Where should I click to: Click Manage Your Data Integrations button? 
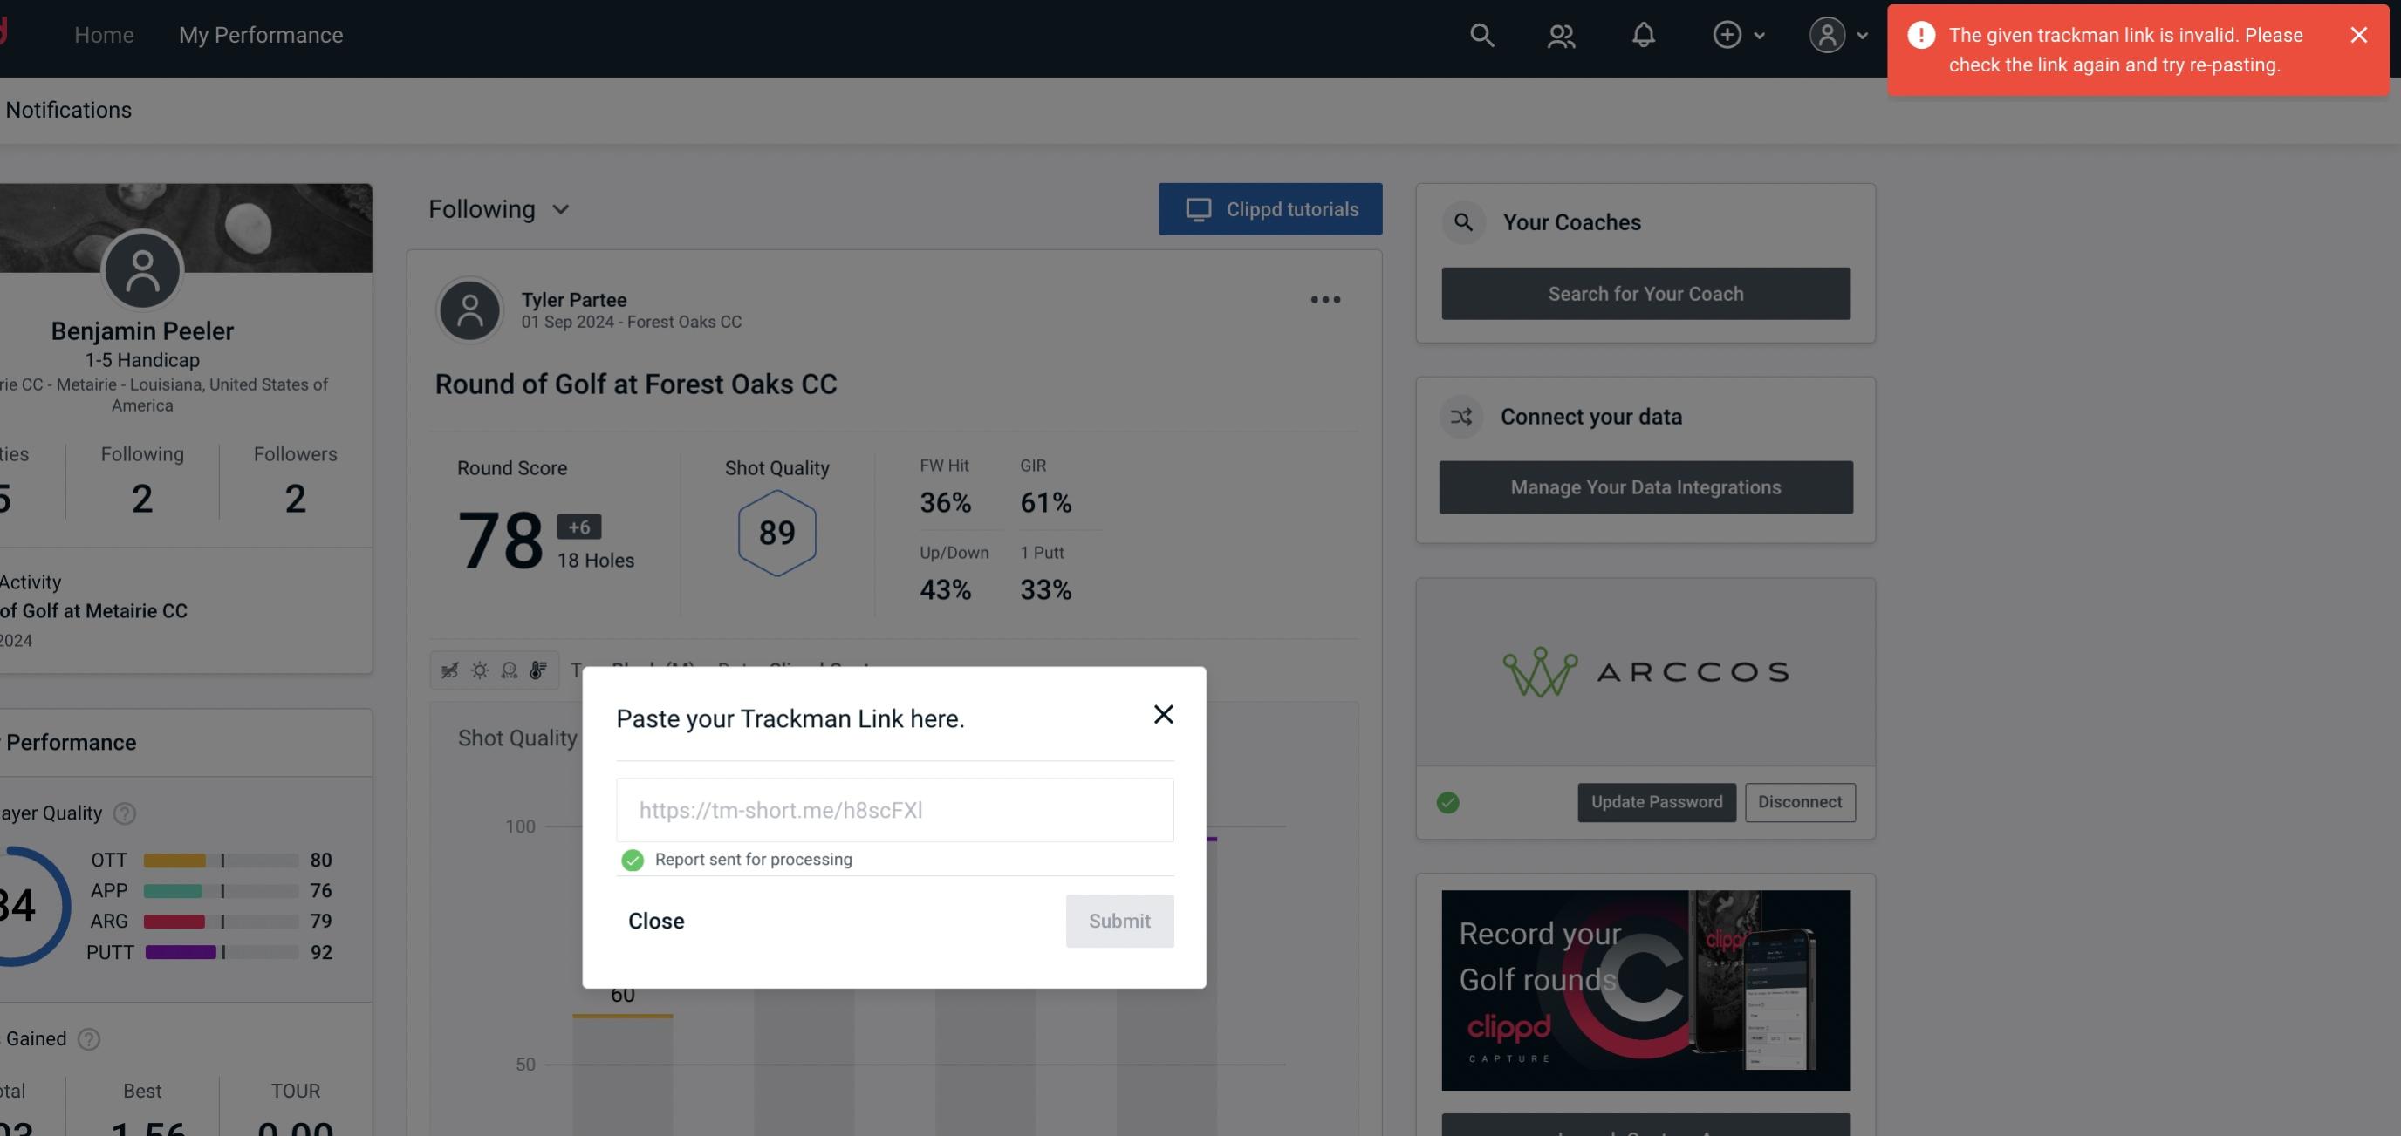click(1646, 486)
